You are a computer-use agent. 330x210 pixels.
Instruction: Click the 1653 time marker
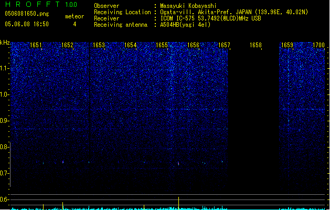point(99,45)
